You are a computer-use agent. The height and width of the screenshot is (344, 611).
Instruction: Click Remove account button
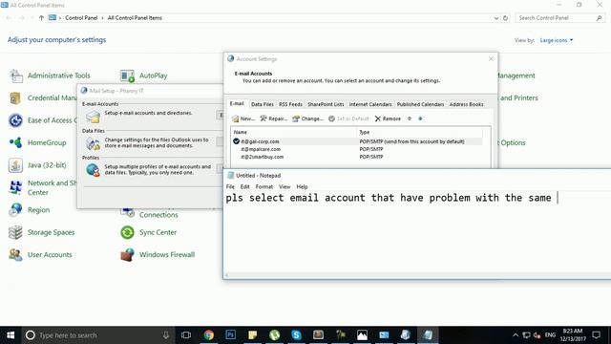(x=388, y=118)
